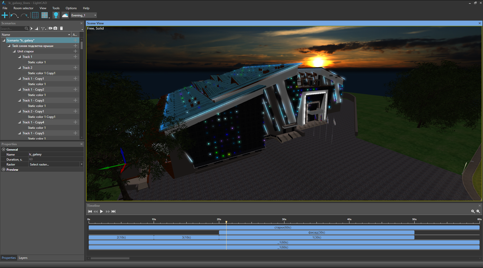This screenshot has height=268, width=483.
Task: Collapse the Unit старки tree node
Action: 14,51
